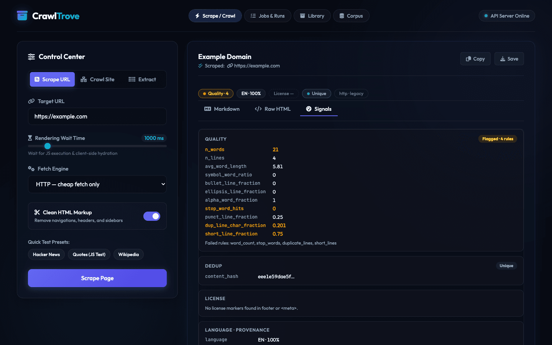Screen dimensions: 552x345
Task: Toggle the Clean HTML Markup switch
Action: [x=152, y=216]
